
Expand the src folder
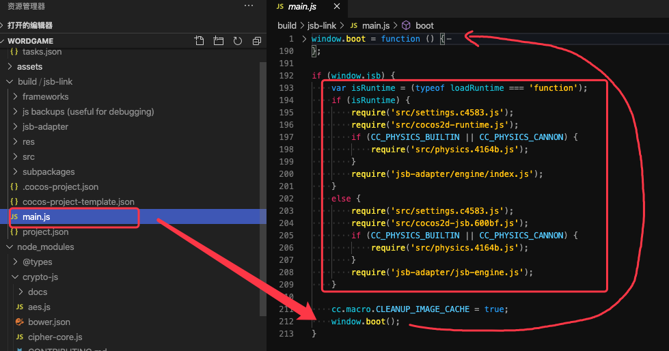[28, 156]
